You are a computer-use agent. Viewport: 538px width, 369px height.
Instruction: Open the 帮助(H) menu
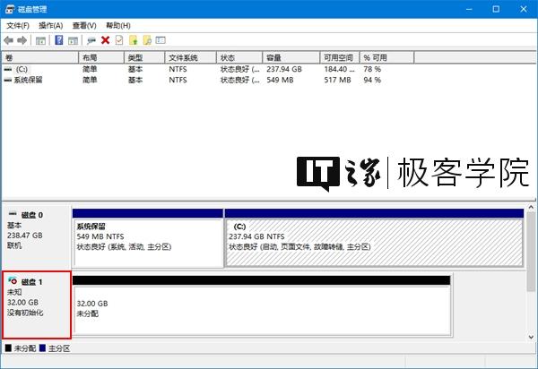tap(118, 25)
